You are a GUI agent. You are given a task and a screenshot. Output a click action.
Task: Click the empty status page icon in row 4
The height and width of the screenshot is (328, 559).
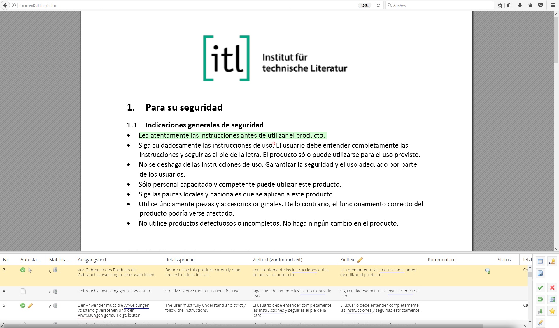point(23,291)
